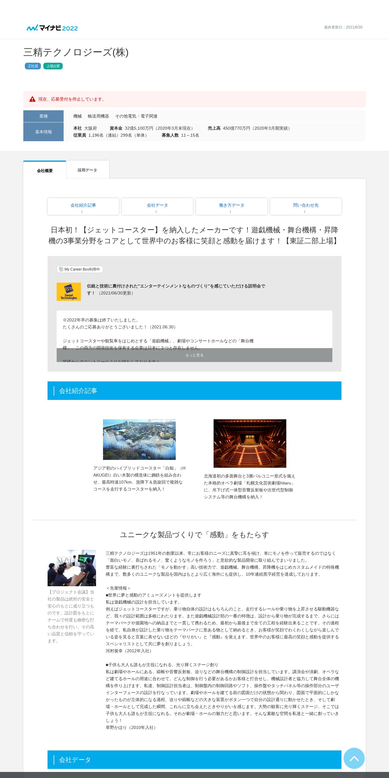
Task: Click the My Career Box cube icon
Action: 61,269
